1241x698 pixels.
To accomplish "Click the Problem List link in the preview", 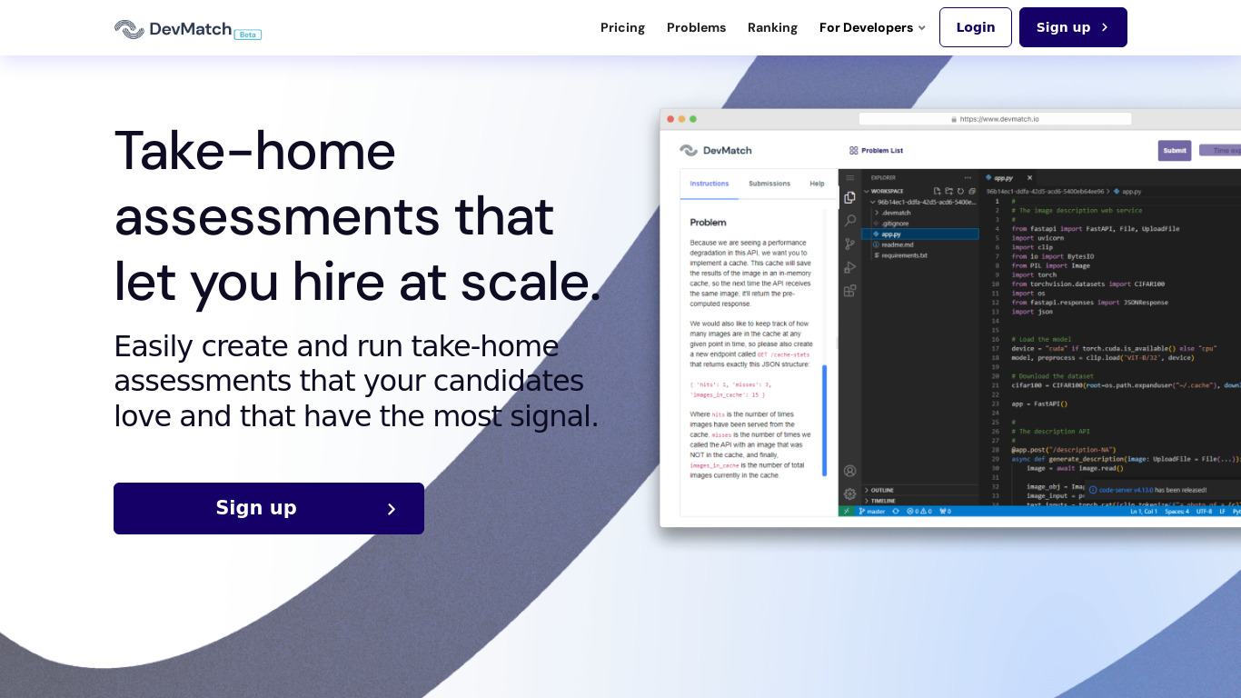I will (x=876, y=151).
